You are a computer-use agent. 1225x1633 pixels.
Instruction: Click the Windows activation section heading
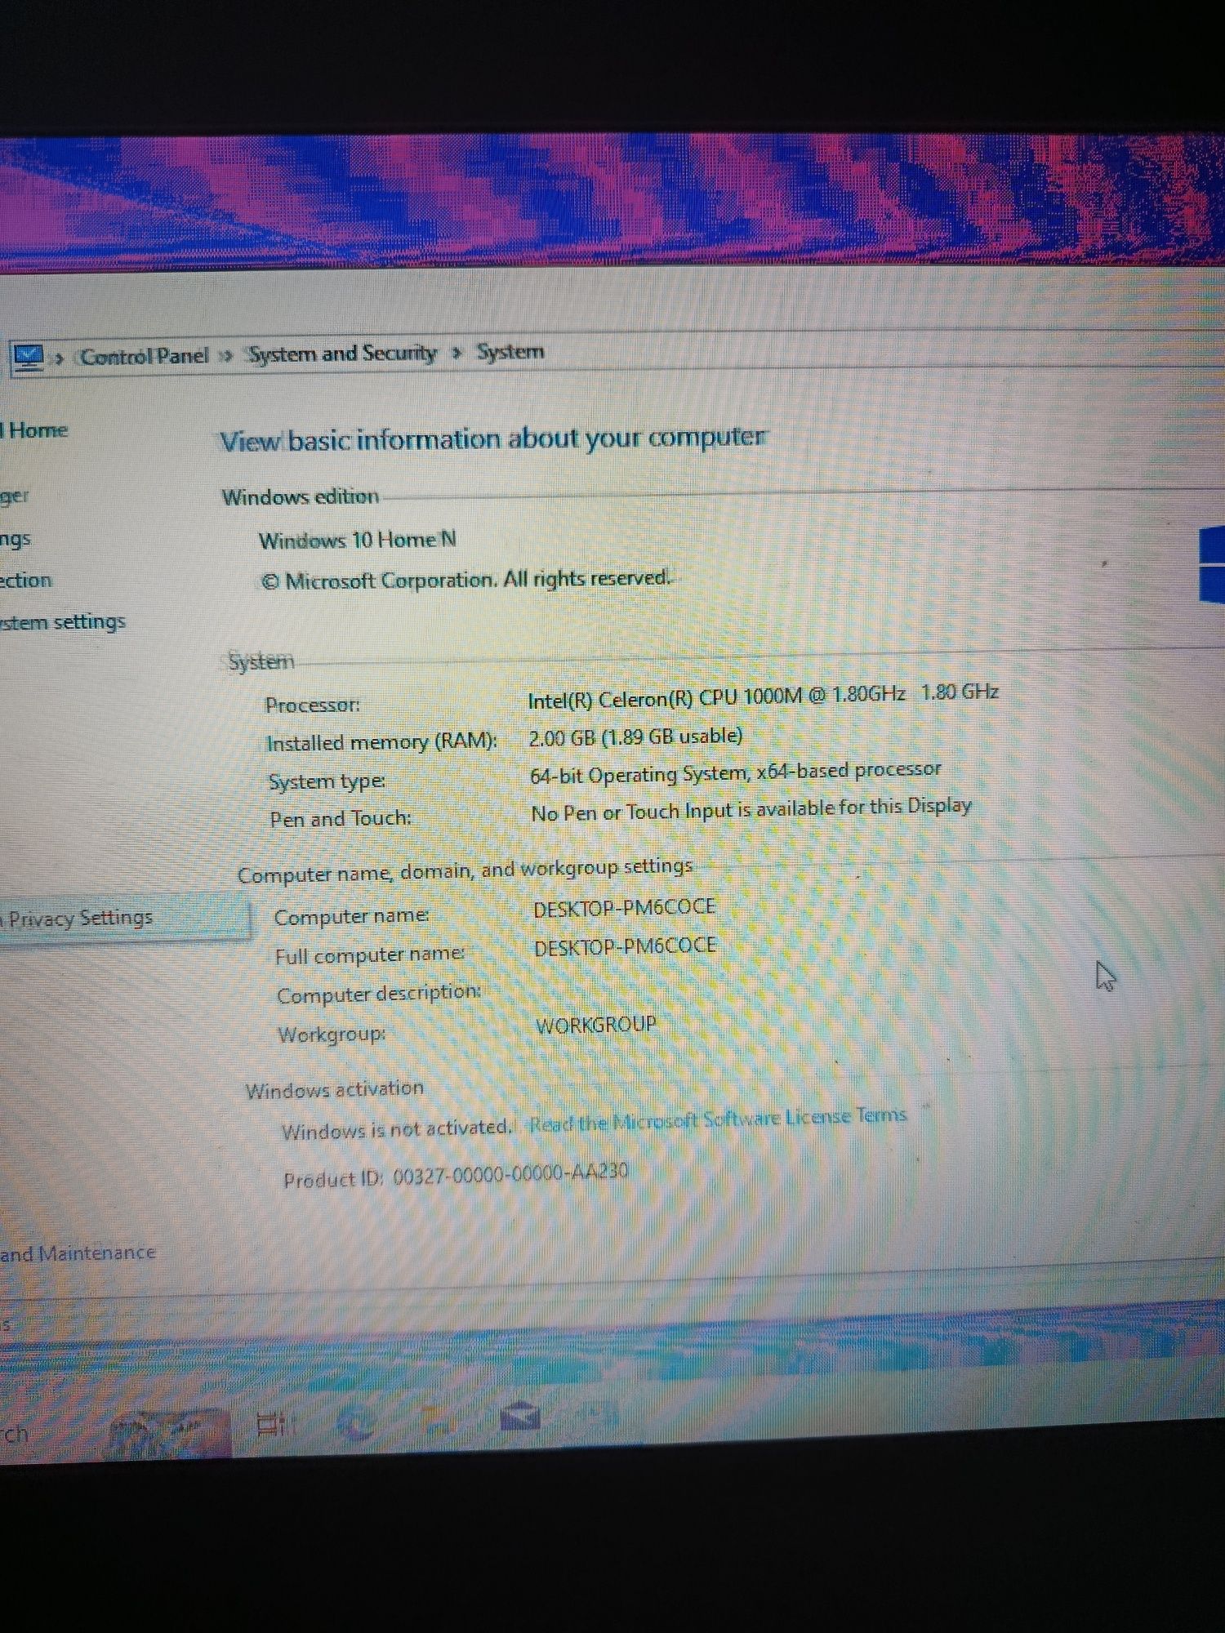[x=335, y=1089]
